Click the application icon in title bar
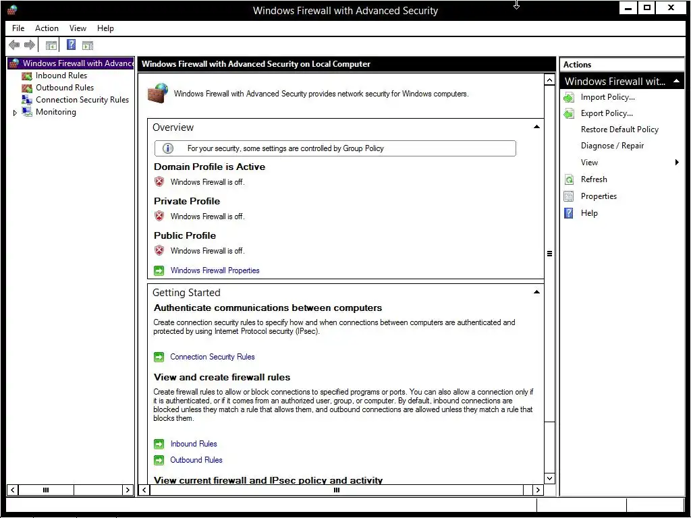This screenshot has height=518, width=691. pyautogui.click(x=13, y=10)
